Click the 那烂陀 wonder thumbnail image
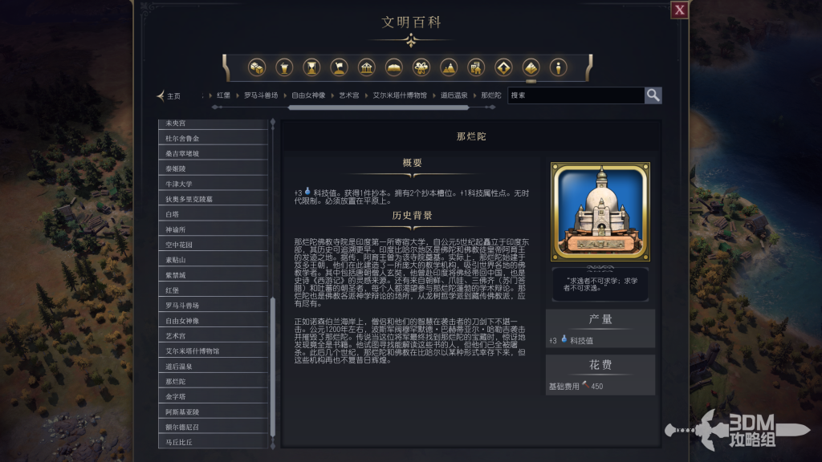The width and height of the screenshot is (822, 462). coord(600,212)
